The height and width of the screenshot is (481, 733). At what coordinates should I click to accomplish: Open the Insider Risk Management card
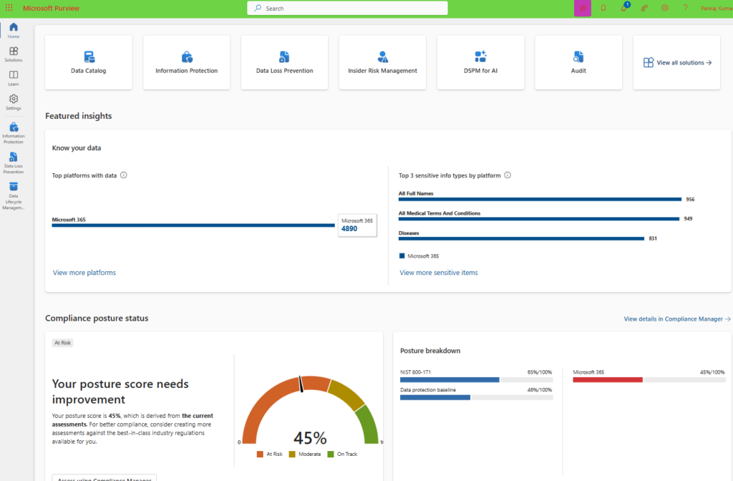pos(382,62)
